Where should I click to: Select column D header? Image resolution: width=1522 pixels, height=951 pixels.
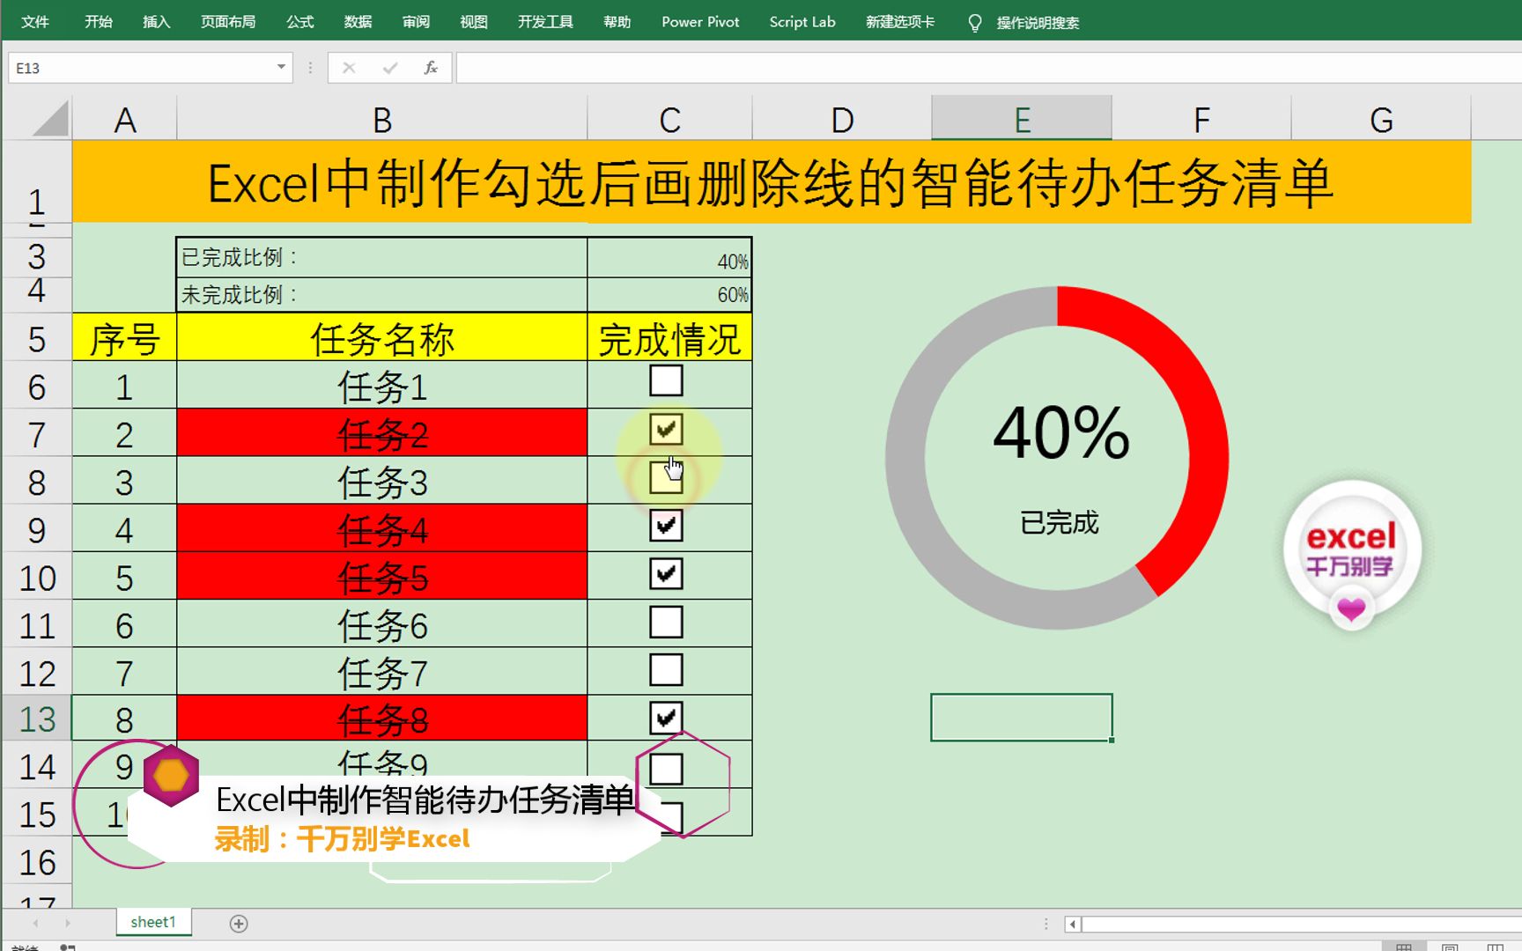tap(842, 119)
